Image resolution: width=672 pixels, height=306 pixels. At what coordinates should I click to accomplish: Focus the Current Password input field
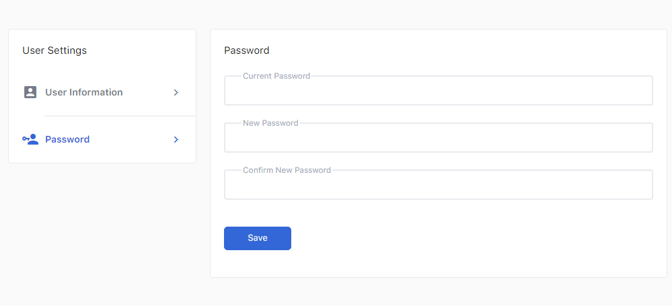(438, 92)
